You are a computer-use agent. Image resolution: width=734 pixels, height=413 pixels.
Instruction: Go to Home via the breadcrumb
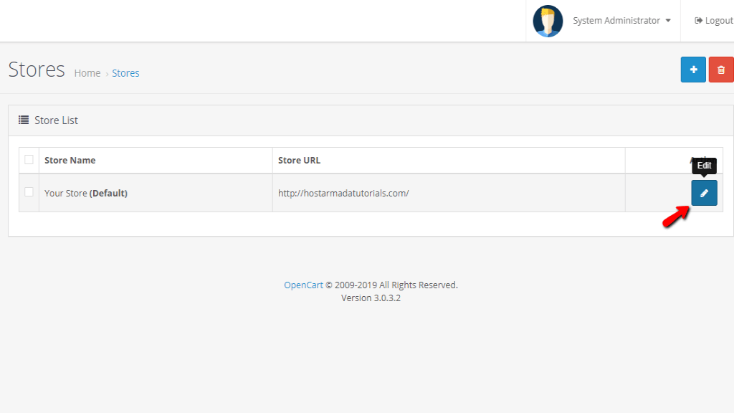(x=87, y=73)
